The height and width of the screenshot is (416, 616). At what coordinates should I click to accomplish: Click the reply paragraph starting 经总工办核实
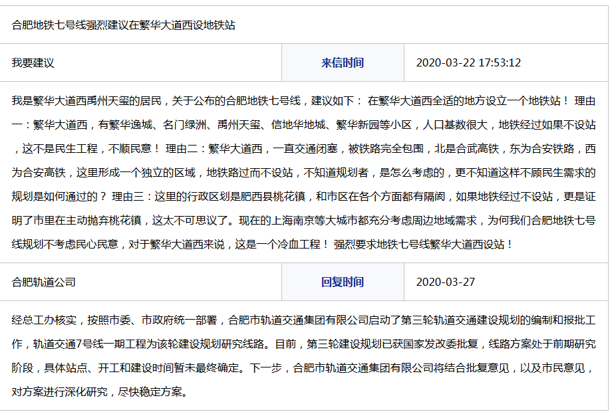pos(304,356)
